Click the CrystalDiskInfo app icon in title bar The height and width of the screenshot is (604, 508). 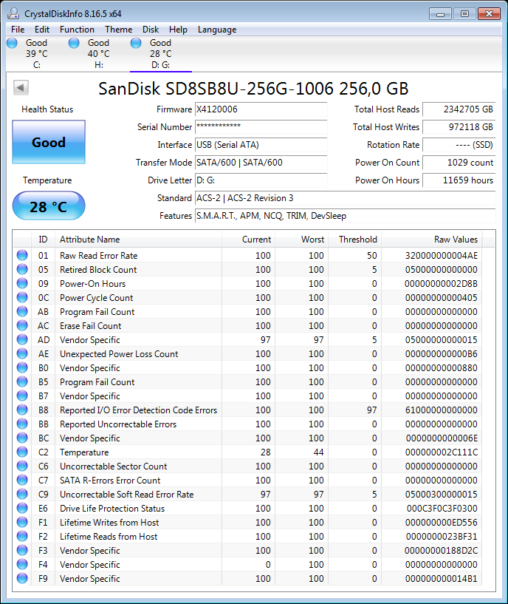13,13
